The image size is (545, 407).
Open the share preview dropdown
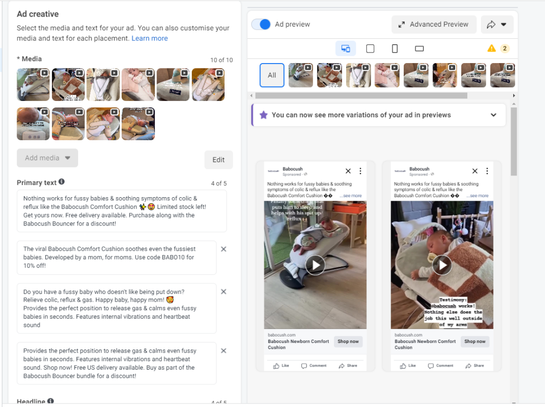pyautogui.click(x=497, y=24)
